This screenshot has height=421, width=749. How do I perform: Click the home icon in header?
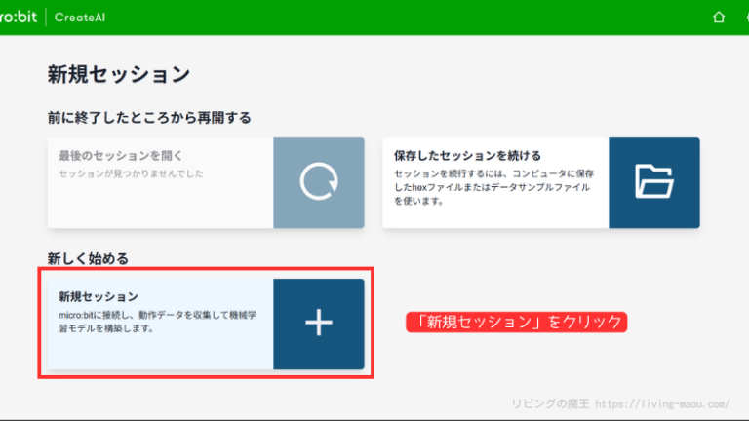tap(719, 17)
